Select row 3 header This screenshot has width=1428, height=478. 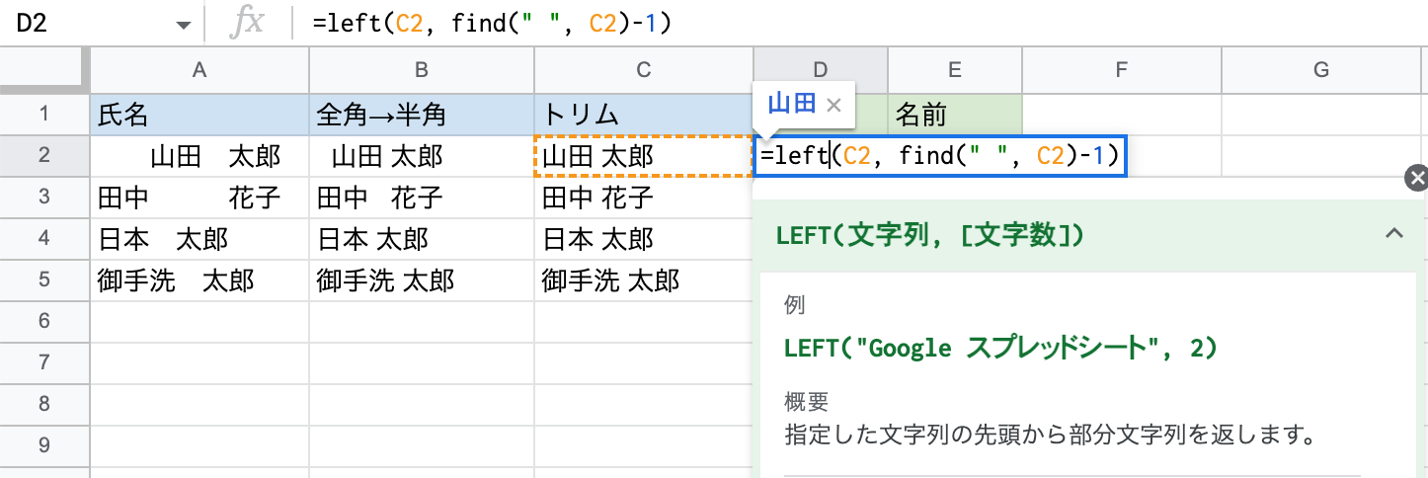click(44, 198)
